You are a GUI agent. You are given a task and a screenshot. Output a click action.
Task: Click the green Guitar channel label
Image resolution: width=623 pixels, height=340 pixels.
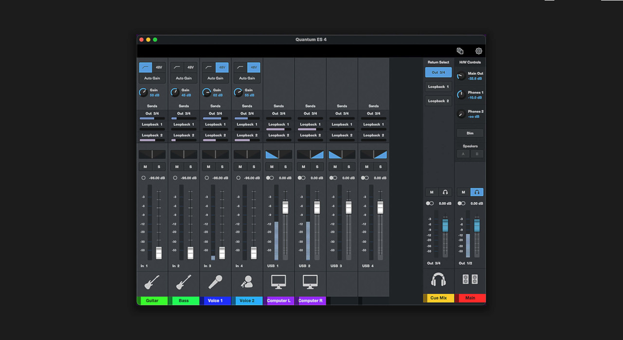click(x=152, y=301)
